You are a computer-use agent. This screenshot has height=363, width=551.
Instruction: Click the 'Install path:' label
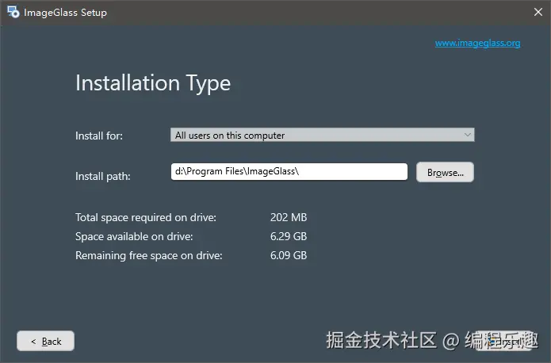click(102, 176)
